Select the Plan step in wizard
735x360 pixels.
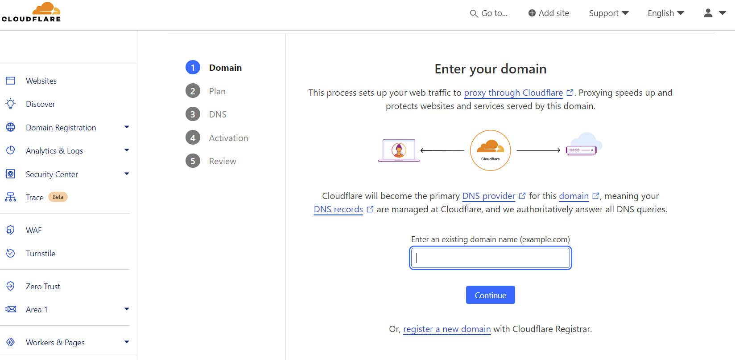pos(217,91)
